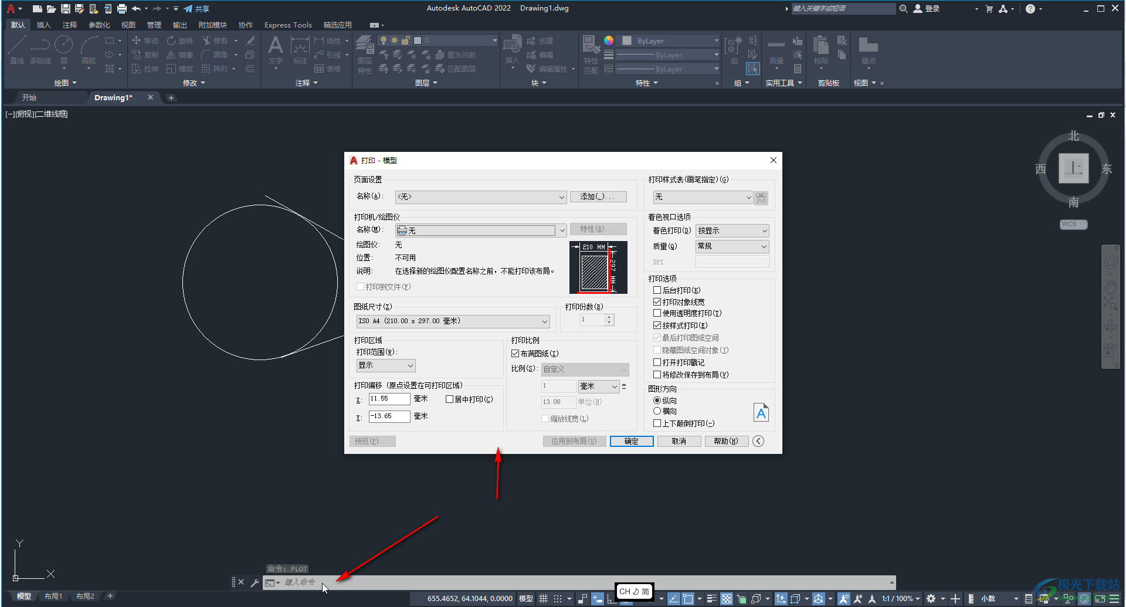Select the Arc tool in the ribbon
1126x607 pixels.
coord(89,50)
